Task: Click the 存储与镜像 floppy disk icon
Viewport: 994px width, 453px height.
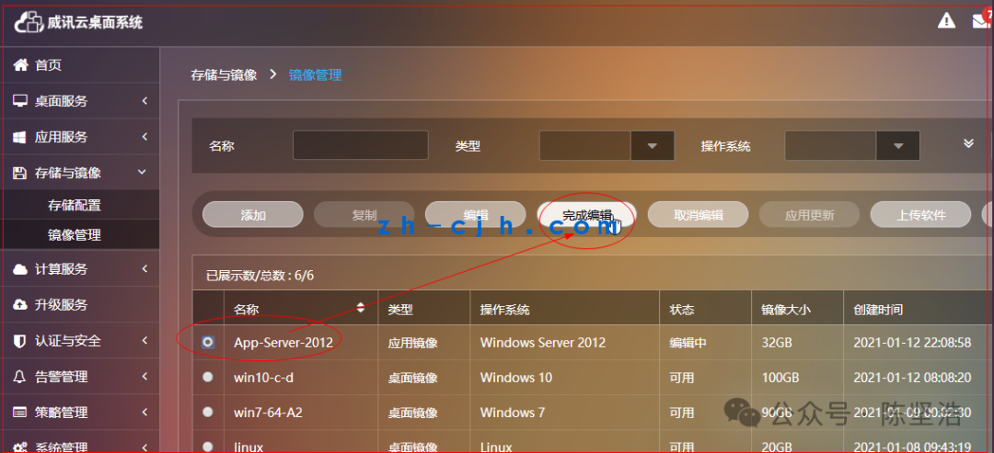Action: [x=19, y=173]
